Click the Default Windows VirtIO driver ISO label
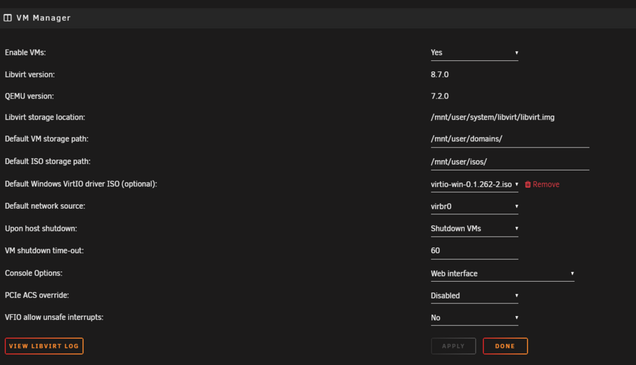The width and height of the screenshot is (636, 365). pyautogui.click(x=81, y=184)
